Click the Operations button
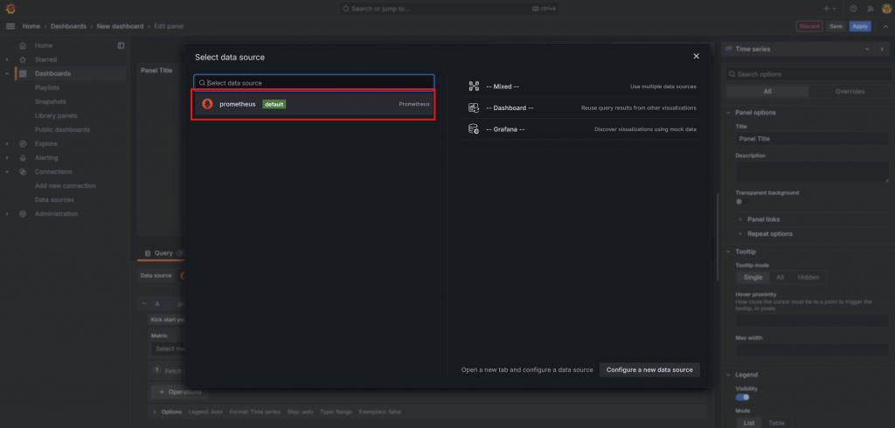Screen dimensions: 895x428 click(180, 392)
